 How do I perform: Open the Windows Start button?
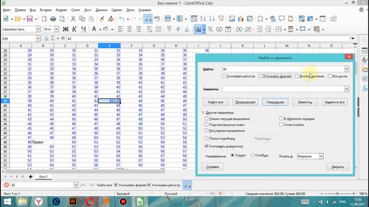coord(7,202)
